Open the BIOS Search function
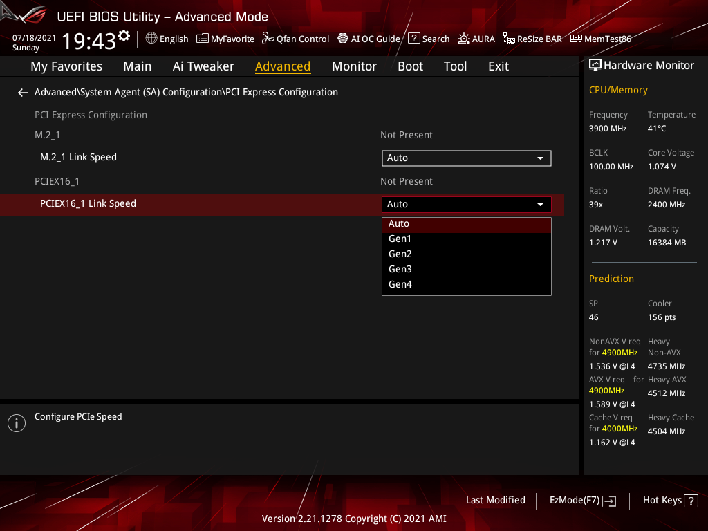Viewport: 708px width, 531px height. coord(429,39)
